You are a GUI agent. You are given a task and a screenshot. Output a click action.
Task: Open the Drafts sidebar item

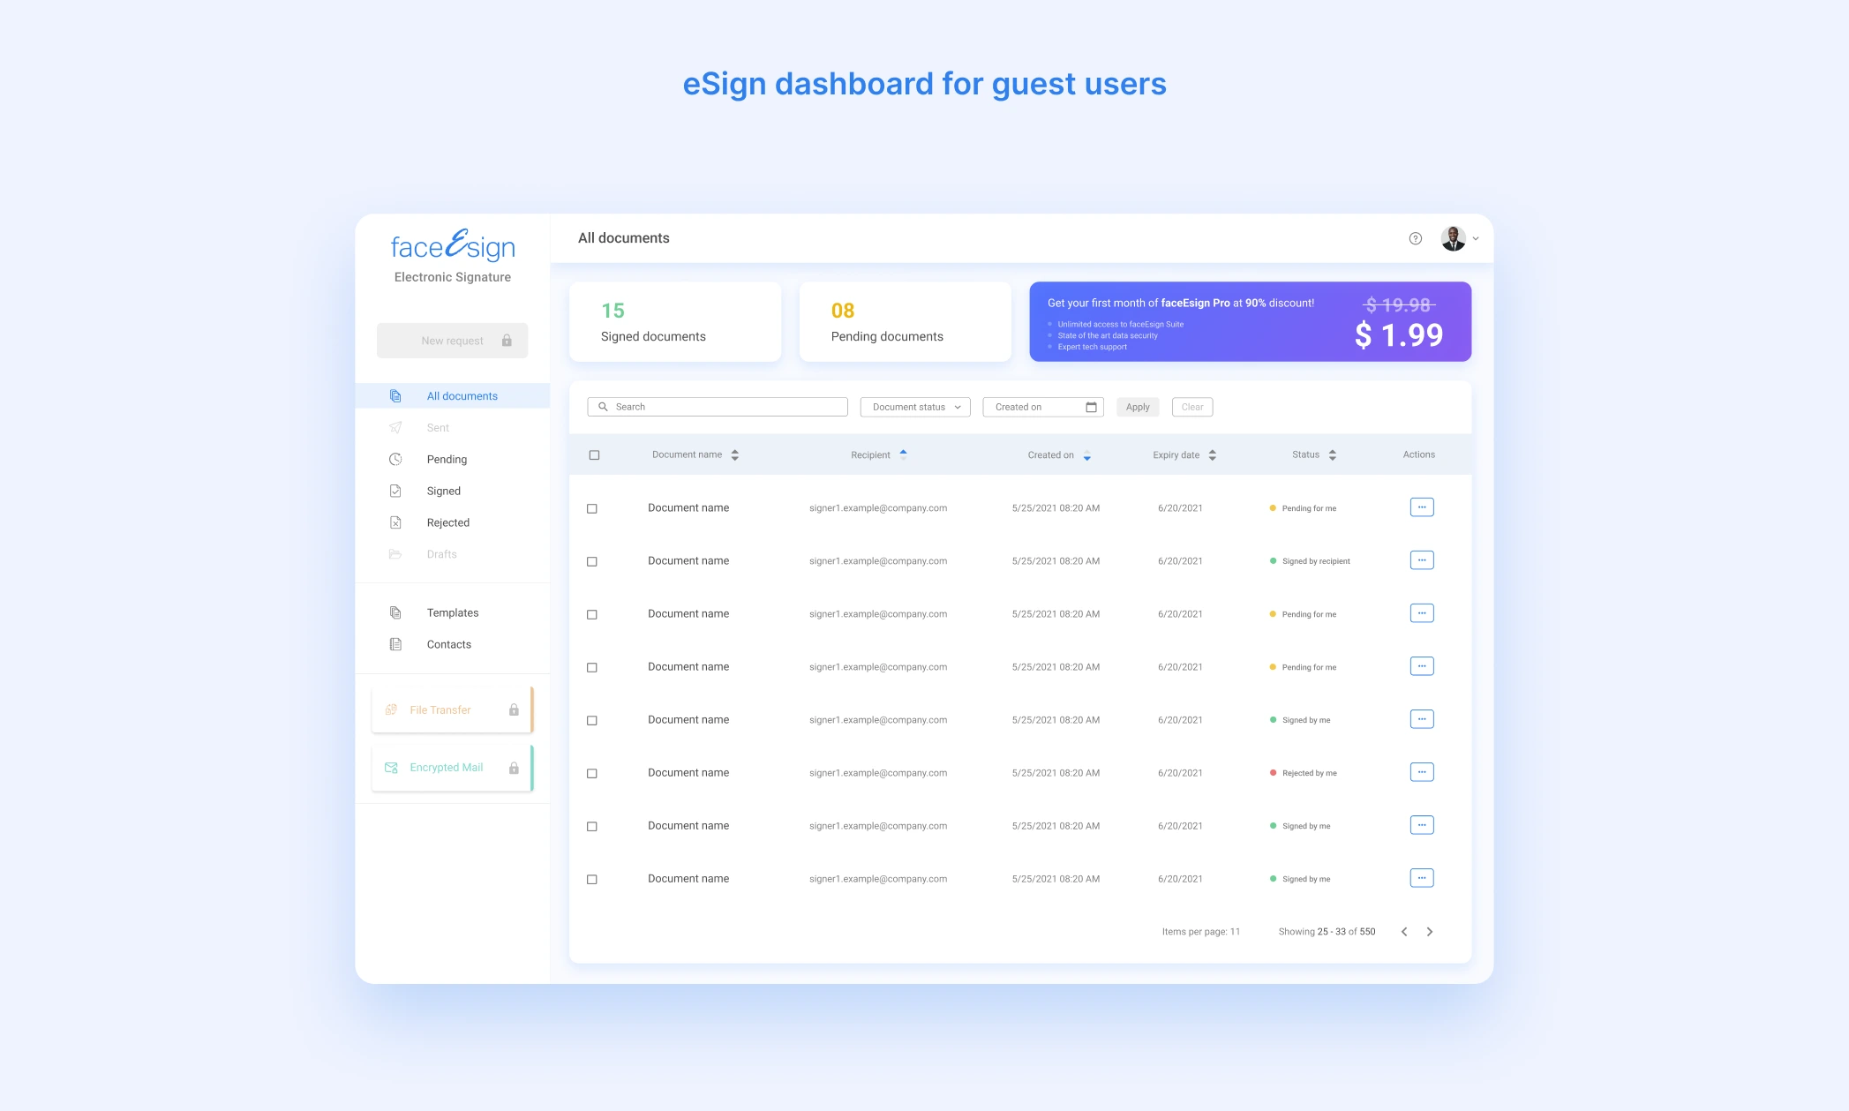tap(453, 555)
